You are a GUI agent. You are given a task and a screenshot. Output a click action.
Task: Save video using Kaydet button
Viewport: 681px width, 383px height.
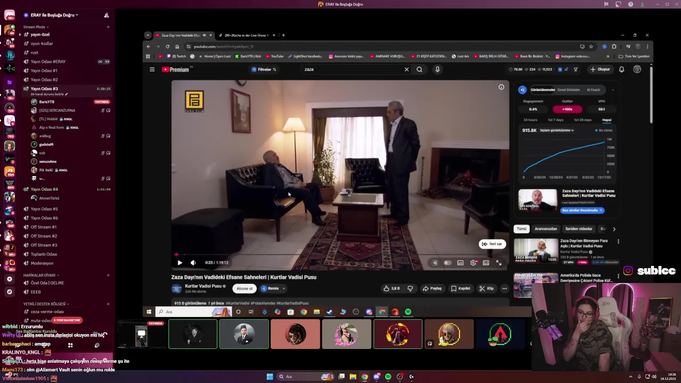461,288
